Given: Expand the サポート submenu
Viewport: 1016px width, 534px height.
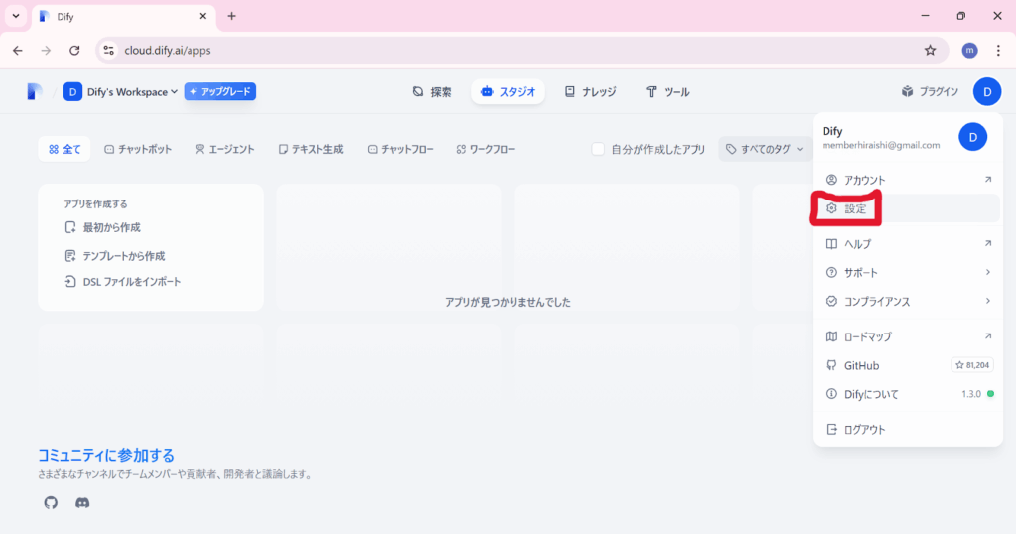Looking at the screenshot, I should [908, 272].
